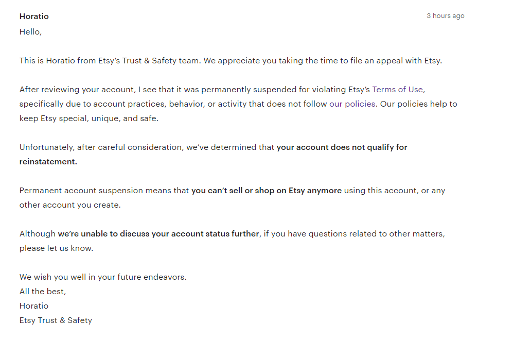Click bold text 'you can't sell or shop on Etsy anymore'

(x=267, y=191)
